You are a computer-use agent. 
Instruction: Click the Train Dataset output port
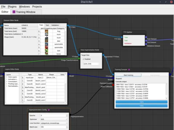[x=146, y=37]
